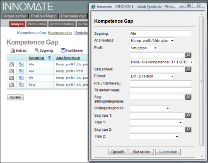
Task: Click the Internet Explorer icon in popup title
Action: point(93,7)
